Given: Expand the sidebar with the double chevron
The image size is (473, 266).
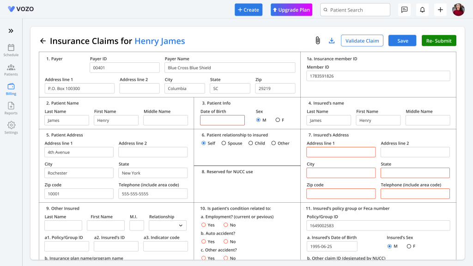Looking at the screenshot, I should point(11,31).
